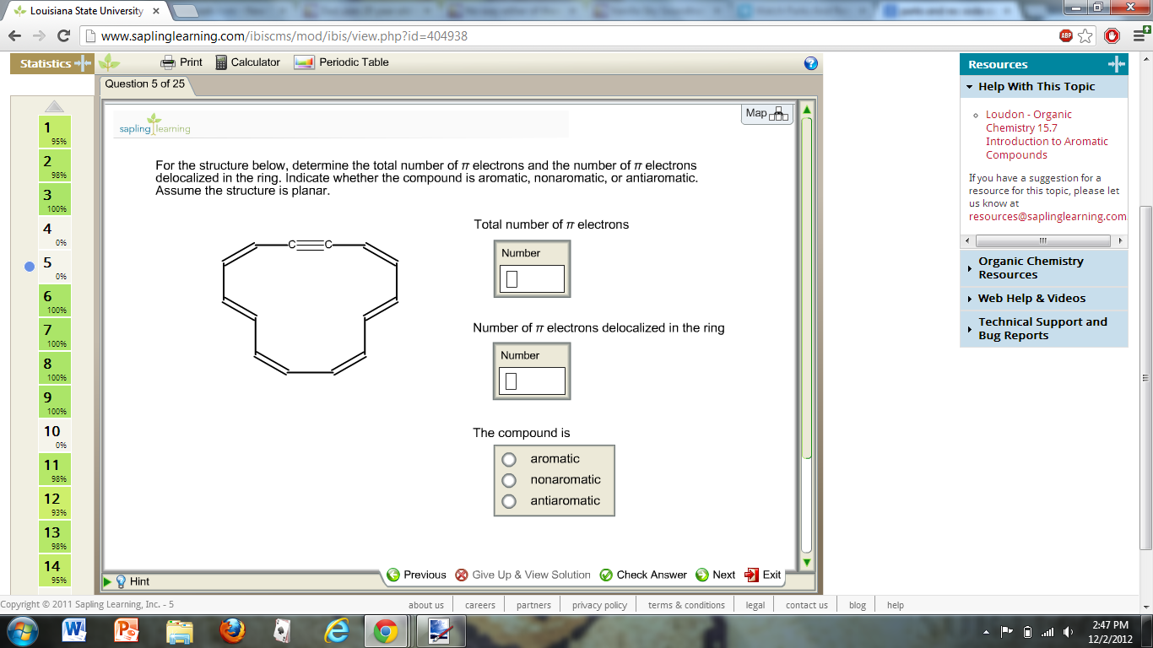Open the about us footer link

coord(426,605)
